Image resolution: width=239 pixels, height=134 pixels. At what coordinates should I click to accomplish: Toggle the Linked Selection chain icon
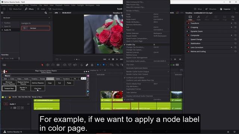click(x=87, y=65)
